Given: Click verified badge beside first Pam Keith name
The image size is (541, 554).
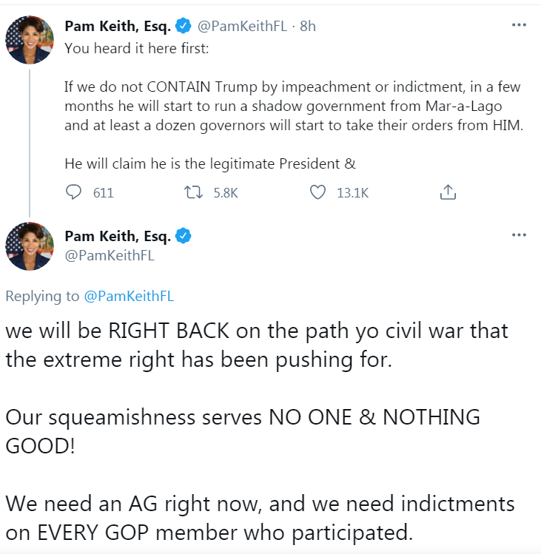Looking at the screenshot, I should 183,26.
